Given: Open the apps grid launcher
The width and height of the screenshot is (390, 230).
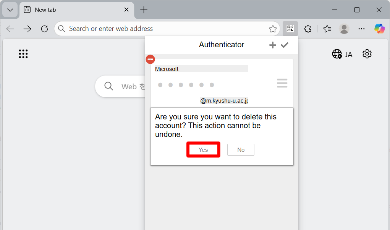Looking at the screenshot, I should pos(23,54).
